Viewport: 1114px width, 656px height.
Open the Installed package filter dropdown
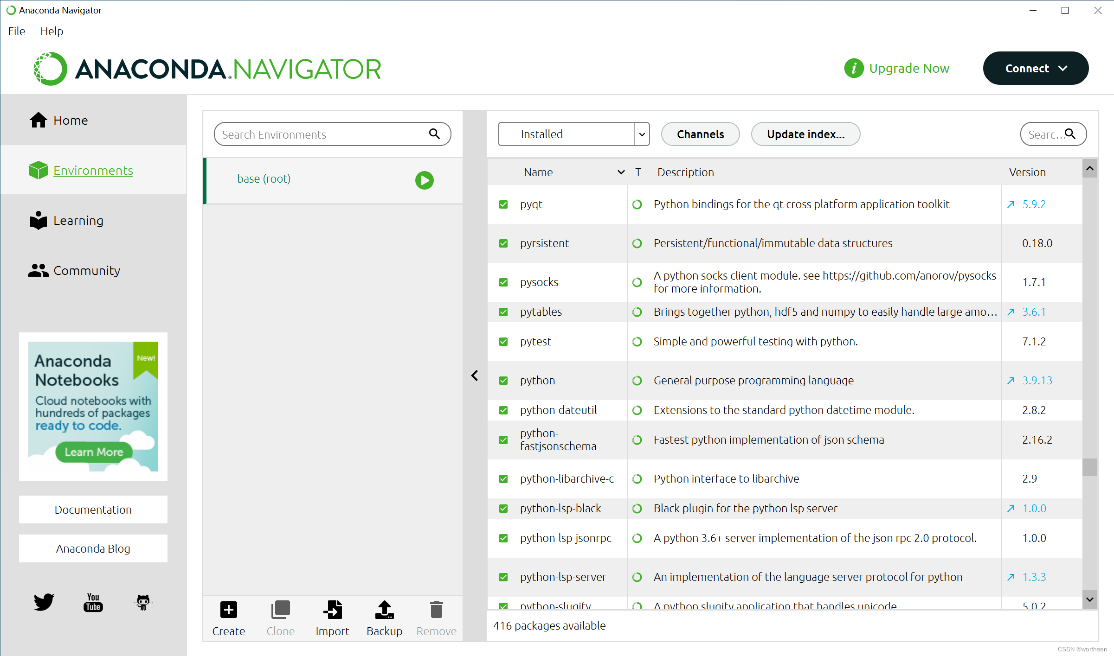click(573, 134)
